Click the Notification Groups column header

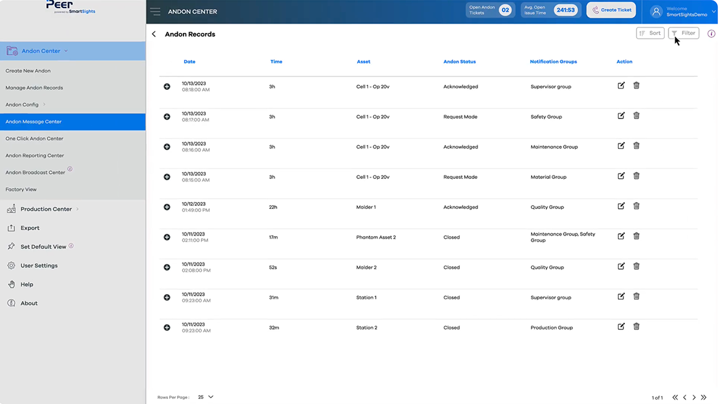[554, 61]
